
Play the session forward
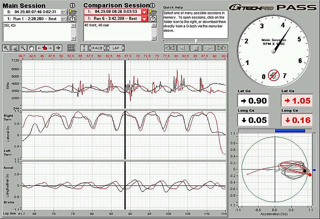click(209, 48)
